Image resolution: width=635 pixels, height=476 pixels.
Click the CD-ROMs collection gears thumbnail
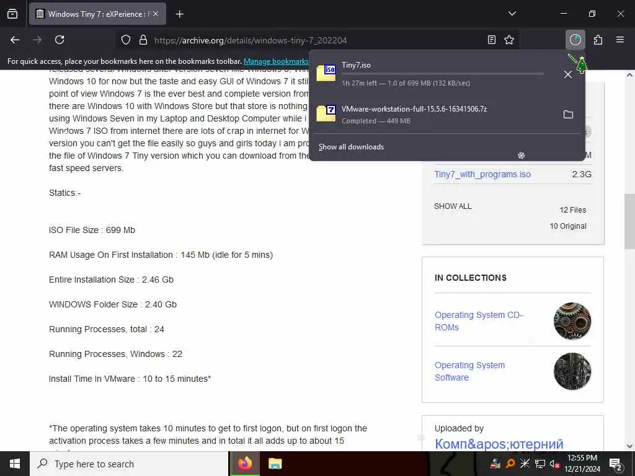coord(572,321)
